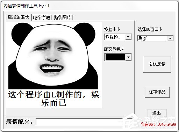Click the panda meme preview image
This screenshot has height=132, width=179.
tap(54, 65)
